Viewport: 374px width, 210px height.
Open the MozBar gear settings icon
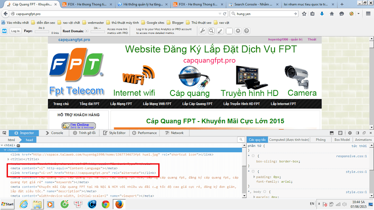tap(238, 31)
